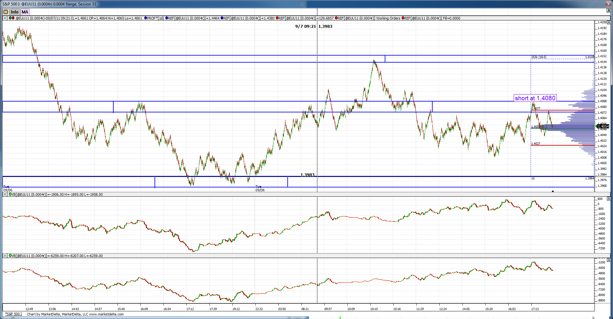
Task: Click green marker of VB study -6259.00
Action: pyautogui.click(x=10, y=256)
